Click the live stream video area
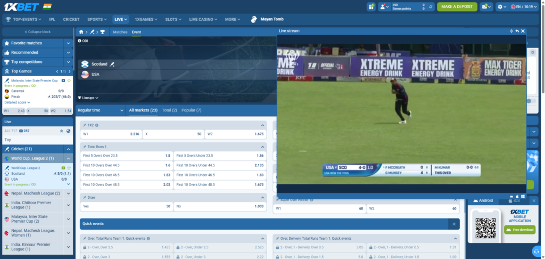The height and width of the screenshot is (259, 545). tap(401, 114)
